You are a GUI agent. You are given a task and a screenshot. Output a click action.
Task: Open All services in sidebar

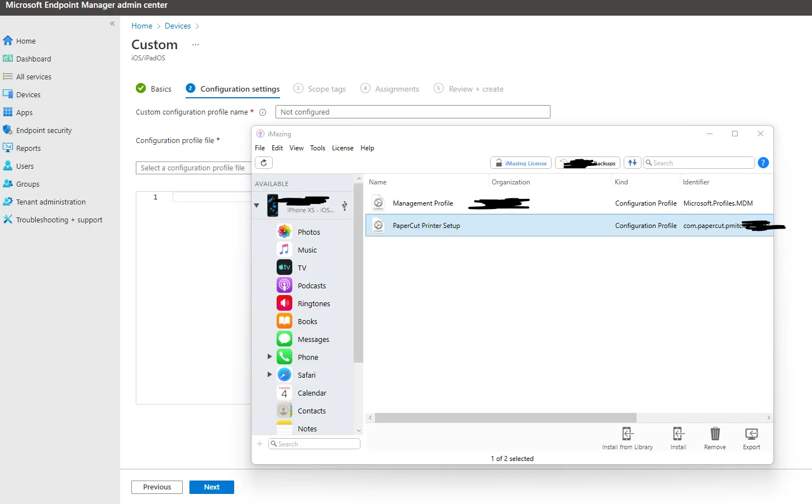click(x=27, y=77)
